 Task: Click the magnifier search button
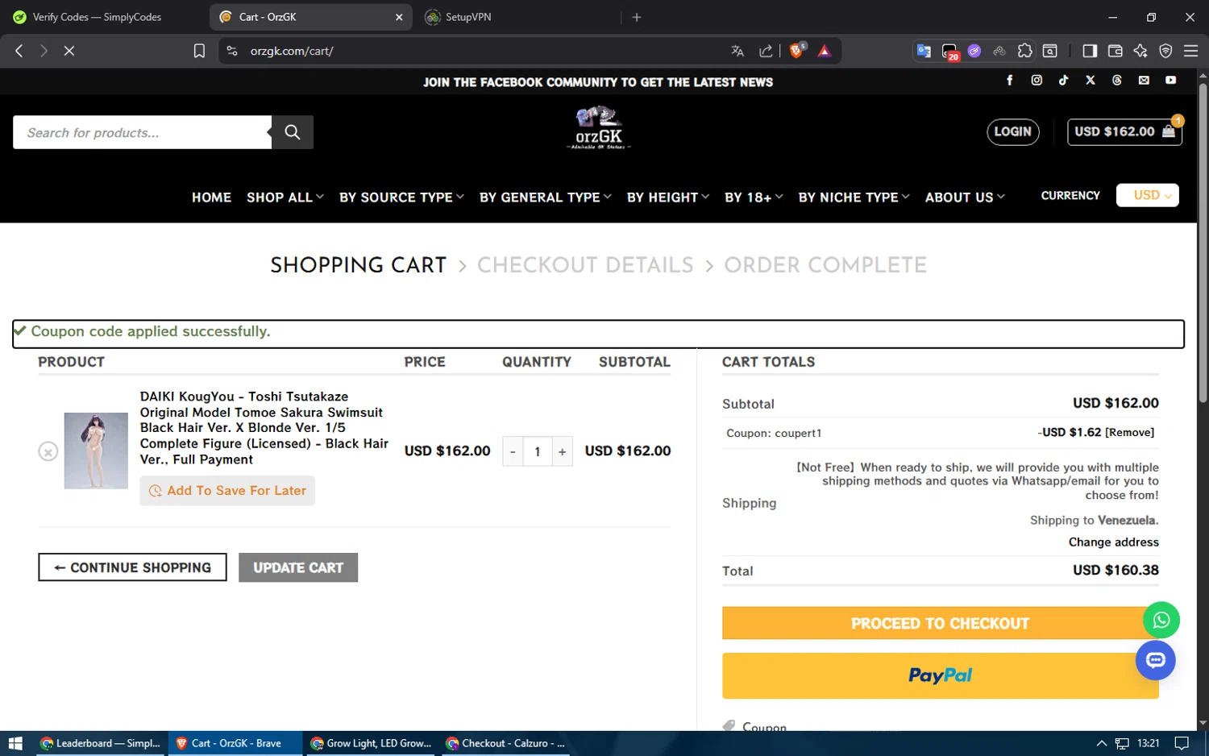tap(292, 132)
